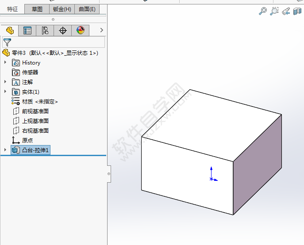Open the DisplayManager color ball tab

click(x=81, y=31)
